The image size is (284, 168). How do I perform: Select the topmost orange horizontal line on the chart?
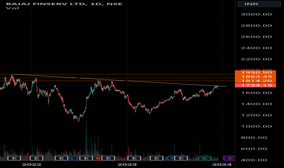point(117,74)
